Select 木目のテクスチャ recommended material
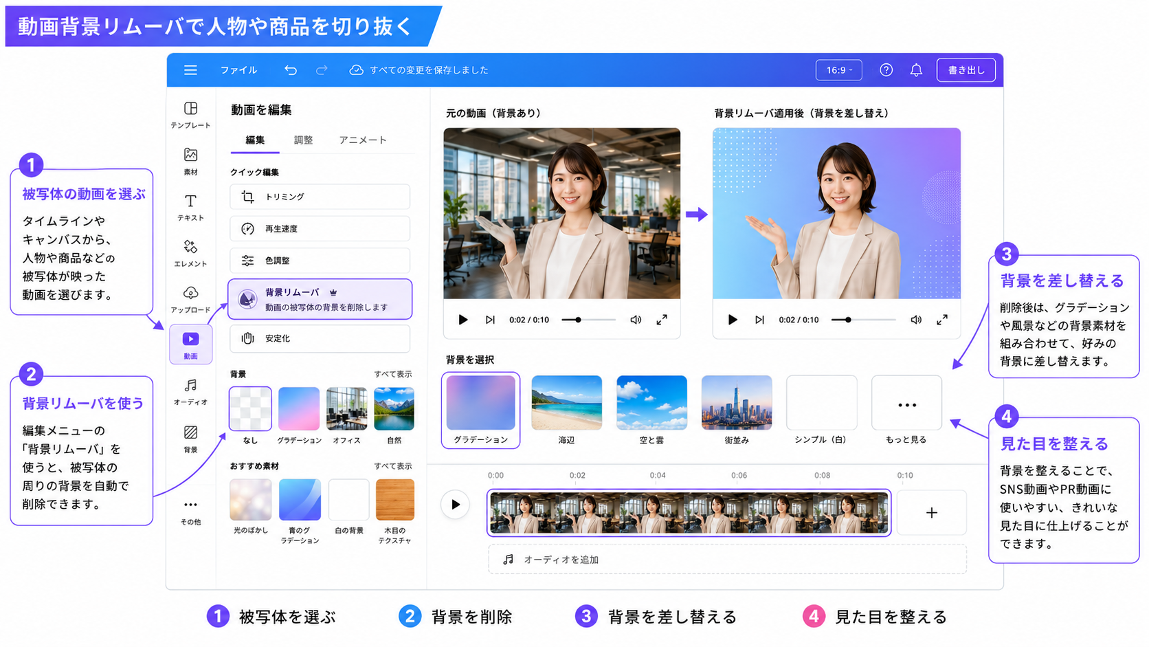Screen dimensions: 1149x647 point(395,500)
